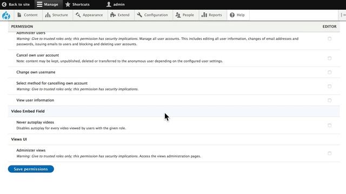Open the Configuration menu label

coord(156,15)
